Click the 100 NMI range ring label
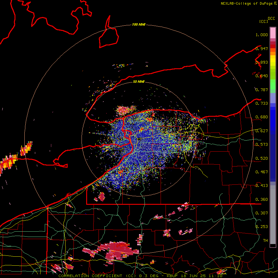 tap(139, 24)
